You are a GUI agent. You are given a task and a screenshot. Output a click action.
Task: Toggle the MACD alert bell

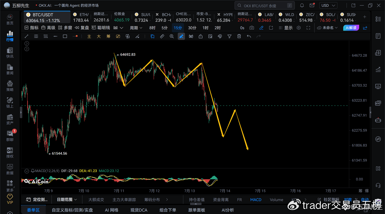(33, 171)
